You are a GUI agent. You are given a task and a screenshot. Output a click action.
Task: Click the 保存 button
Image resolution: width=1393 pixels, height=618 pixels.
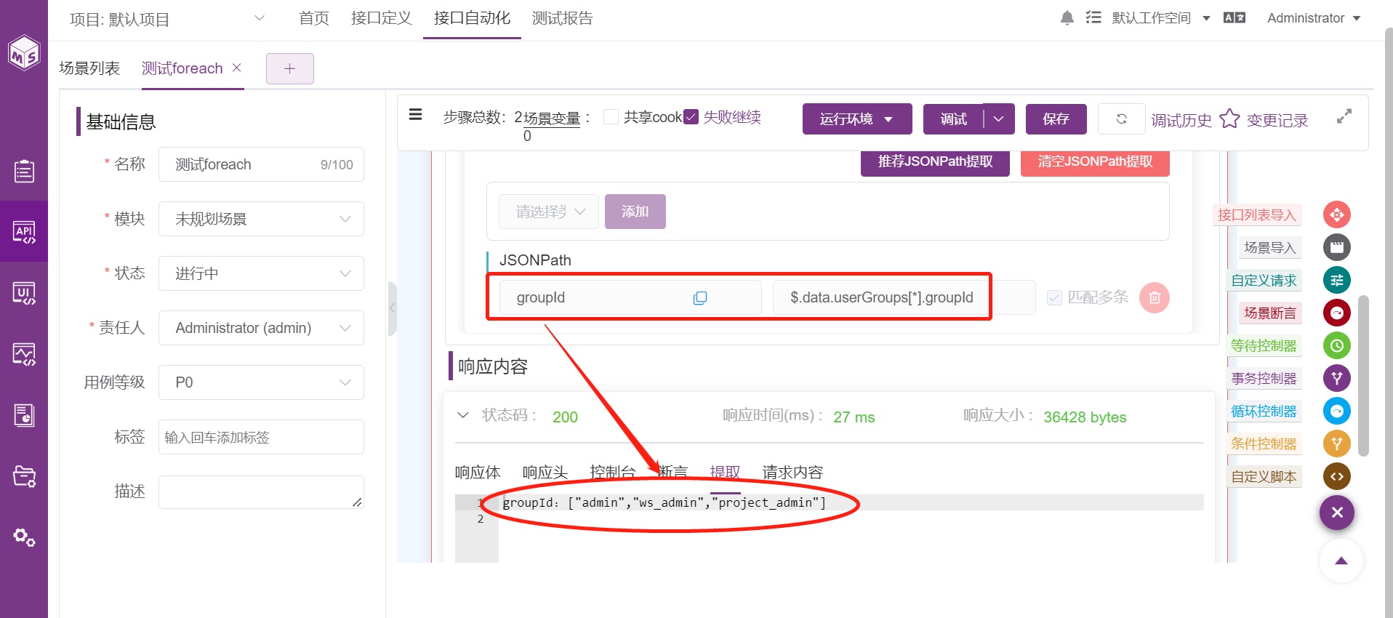pos(1056,119)
